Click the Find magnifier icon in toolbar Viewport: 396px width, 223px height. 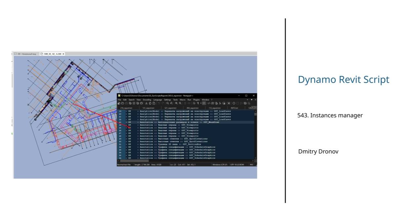(x=168, y=103)
